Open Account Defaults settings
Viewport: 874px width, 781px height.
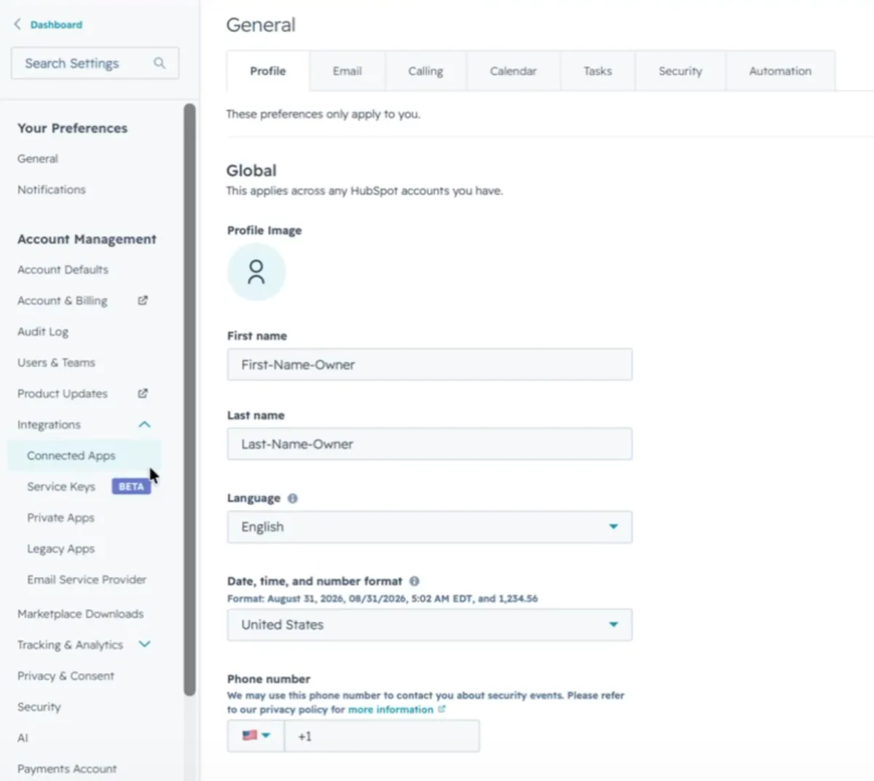tap(63, 270)
